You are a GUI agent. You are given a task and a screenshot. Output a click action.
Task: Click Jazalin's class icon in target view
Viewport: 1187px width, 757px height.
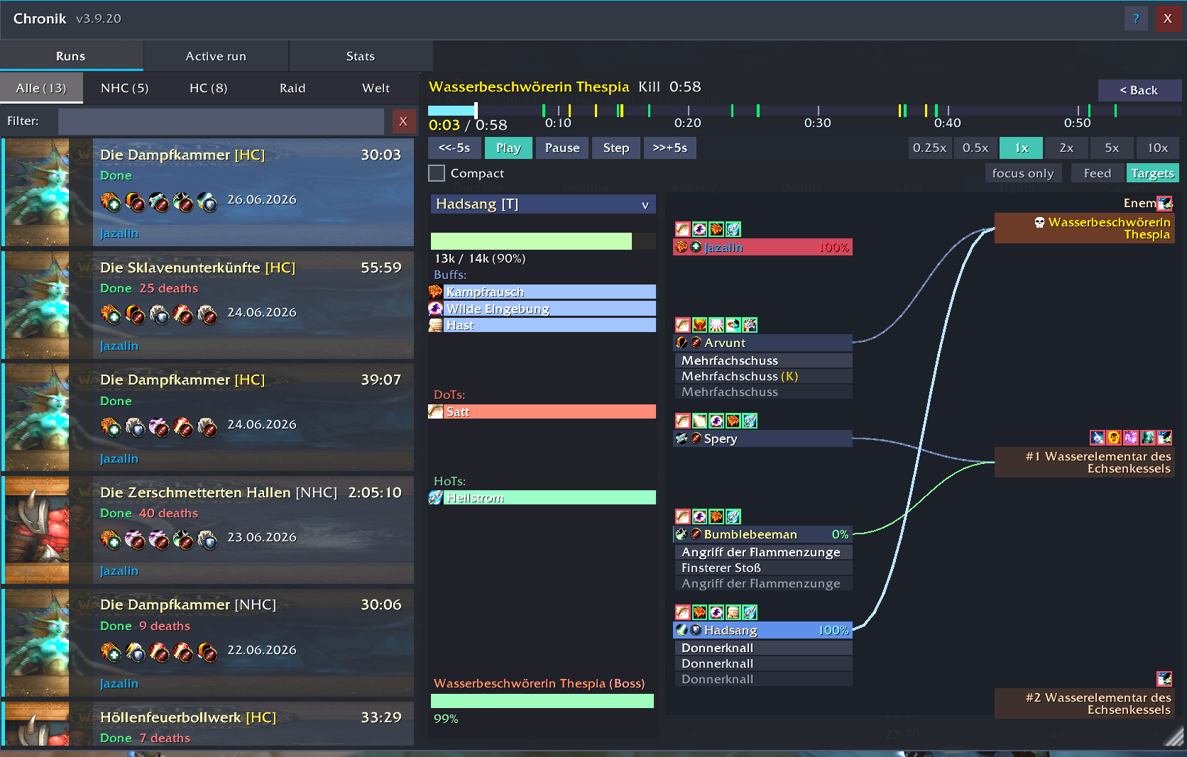pyautogui.click(x=682, y=247)
